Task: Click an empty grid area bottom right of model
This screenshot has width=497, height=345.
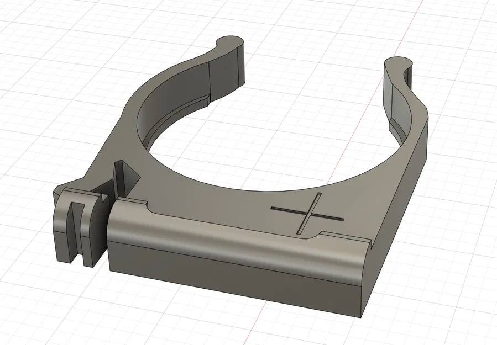Action: coord(453,304)
